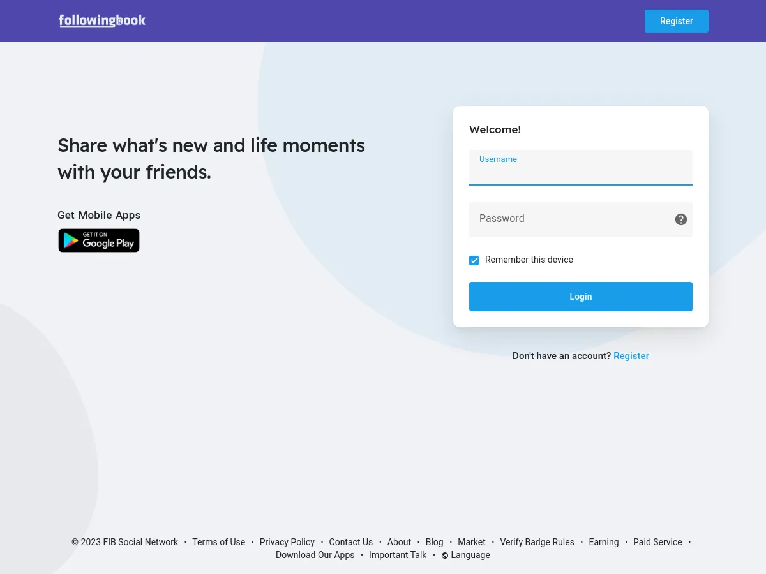Open the Market page

(x=472, y=542)
